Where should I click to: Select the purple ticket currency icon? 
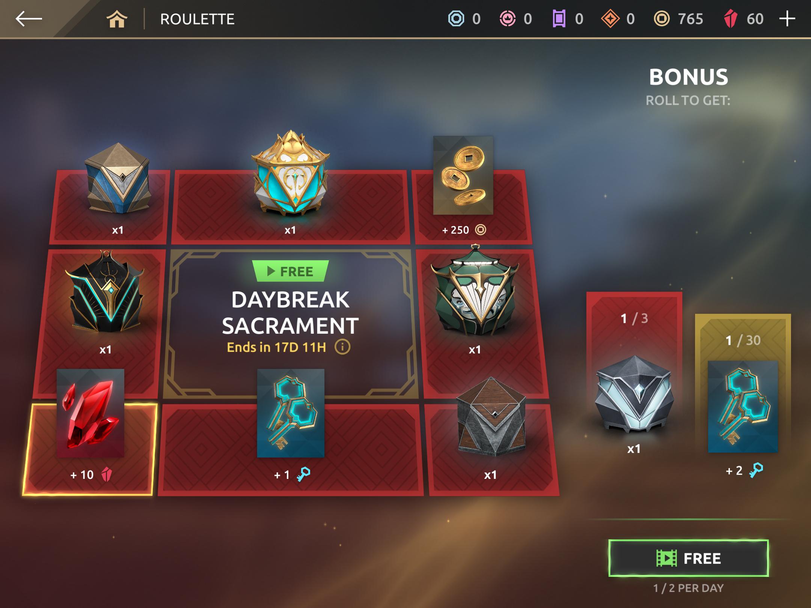pyautogui.click(x=559, y=19)
